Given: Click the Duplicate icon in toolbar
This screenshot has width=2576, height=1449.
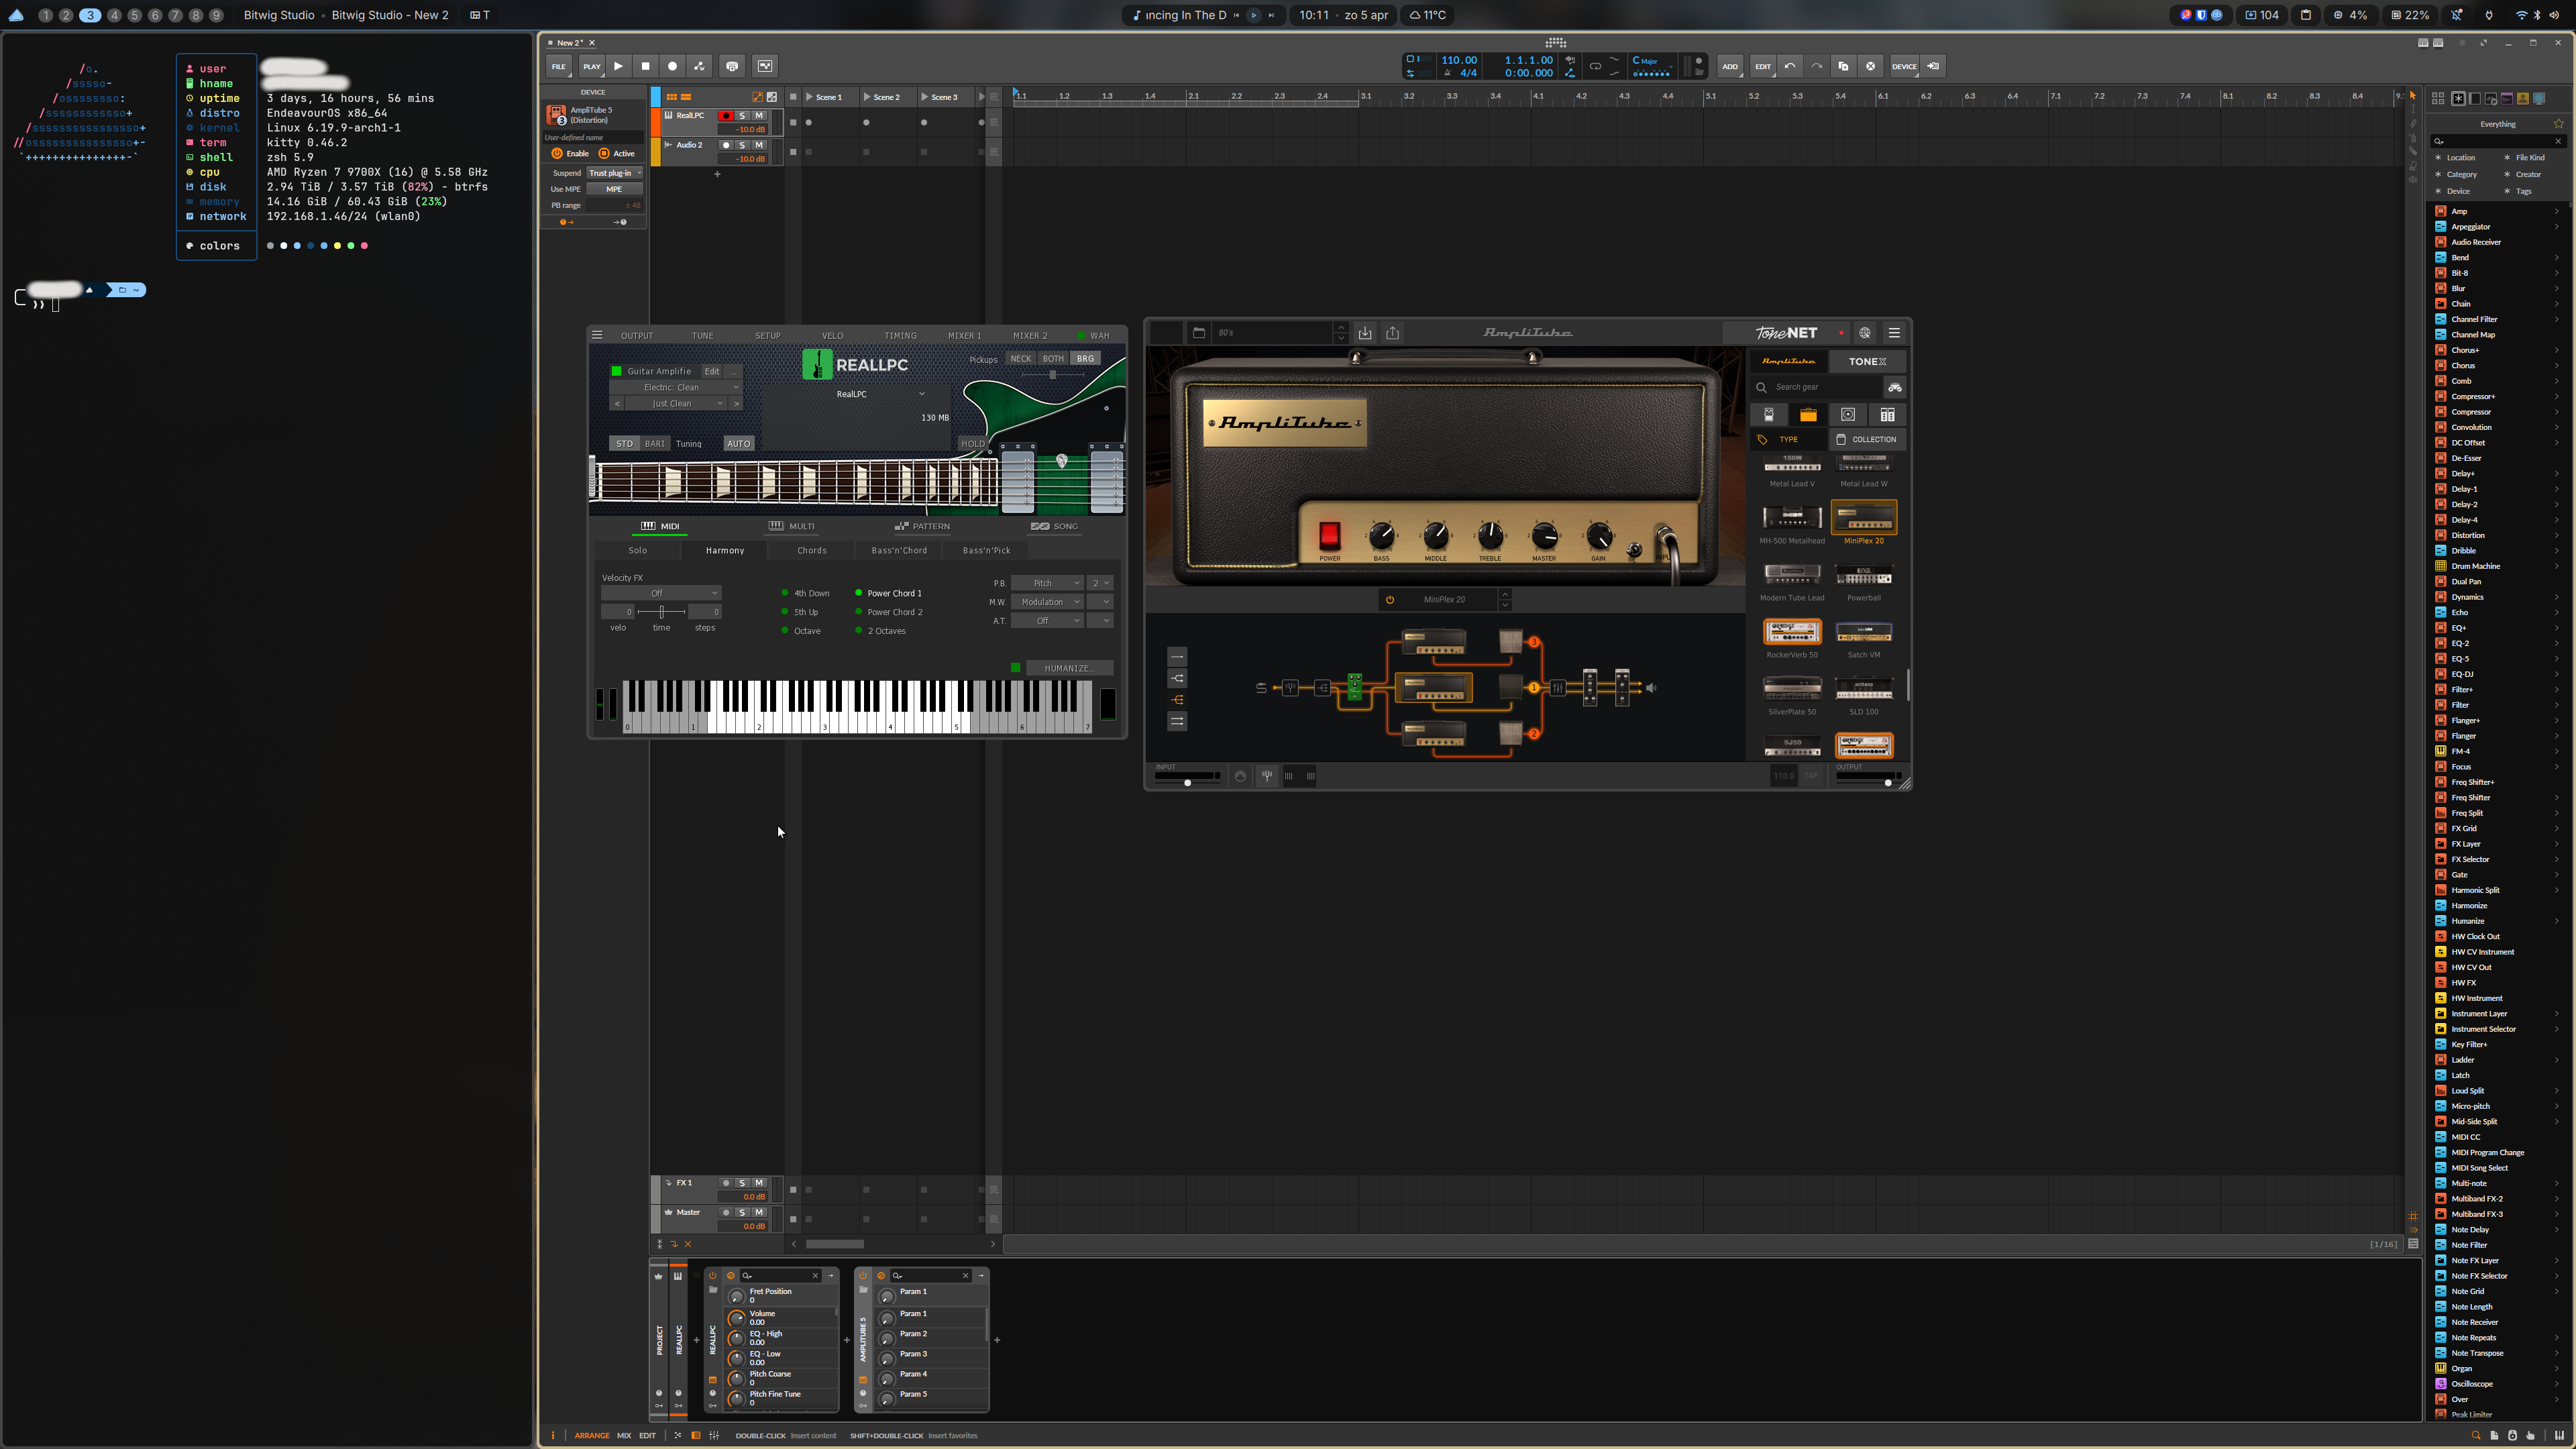Looking at the screenshot, I should (1843, 66).
